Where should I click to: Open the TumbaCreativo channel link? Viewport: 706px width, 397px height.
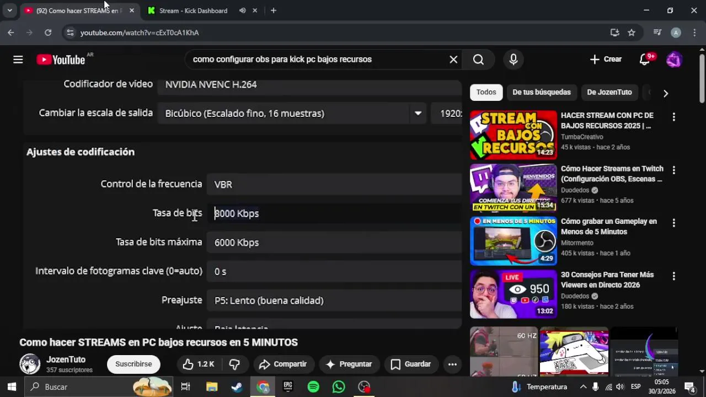(582, 137)
